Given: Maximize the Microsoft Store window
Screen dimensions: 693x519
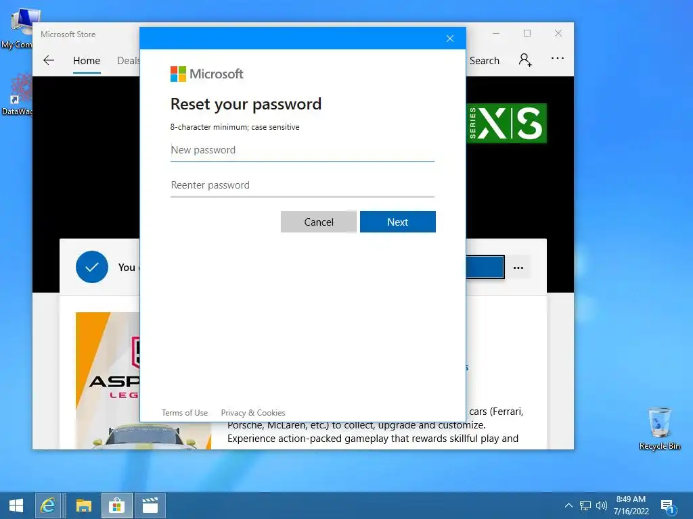Looking at the screenshot, I should coord(527,34).
